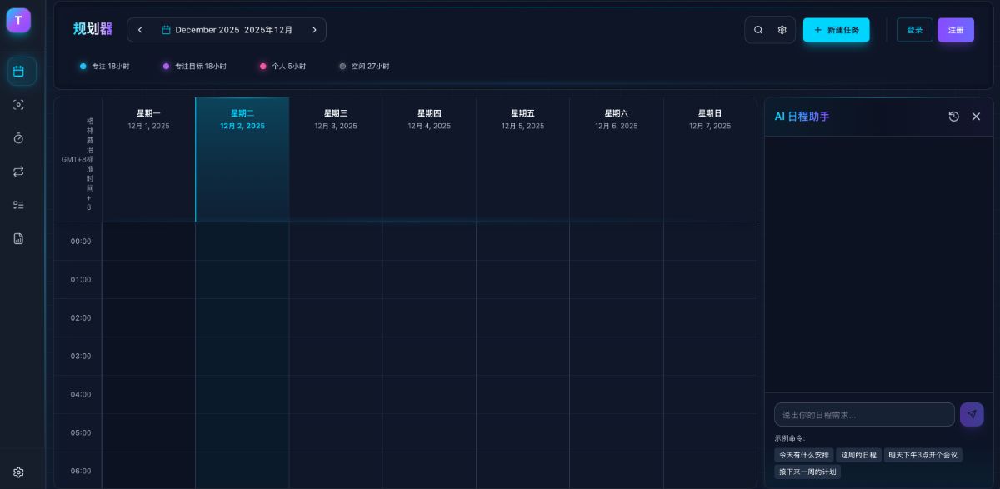
Task: Open the focus mode sidebar icon
Action: point(18,105)
